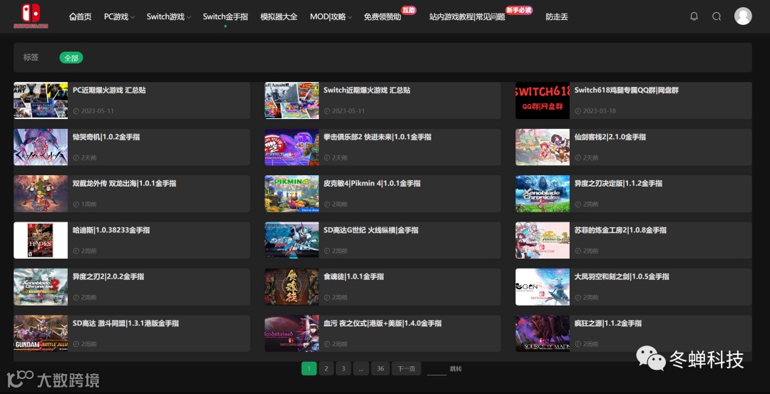
Task: Open 双截龙外传 双龙出海 post
Action: click(124, 184)
